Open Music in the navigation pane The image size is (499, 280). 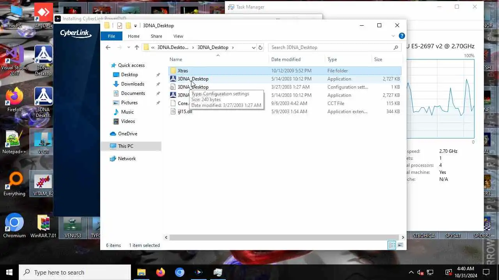click(x=127, y=112)
